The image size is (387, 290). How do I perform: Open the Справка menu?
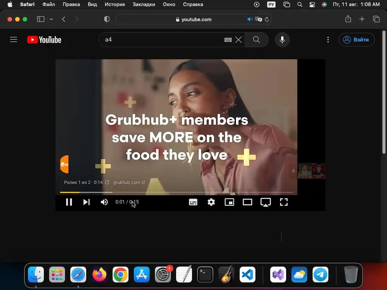click(x=193, y=5)
